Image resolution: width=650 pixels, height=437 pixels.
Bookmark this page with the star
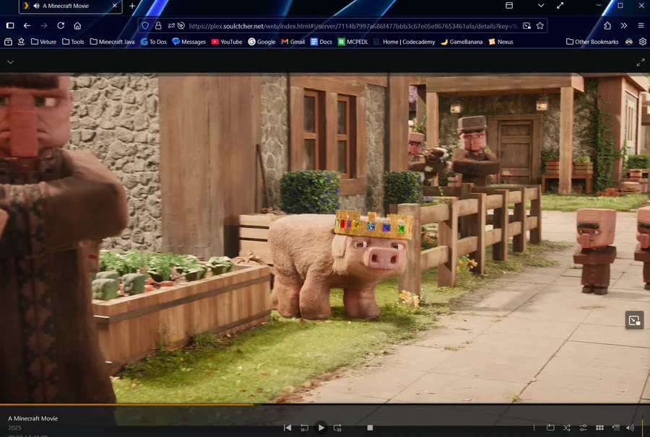pyautogui.click(x=539, y=26)
